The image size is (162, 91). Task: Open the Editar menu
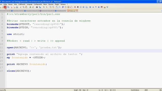[5, 4]
